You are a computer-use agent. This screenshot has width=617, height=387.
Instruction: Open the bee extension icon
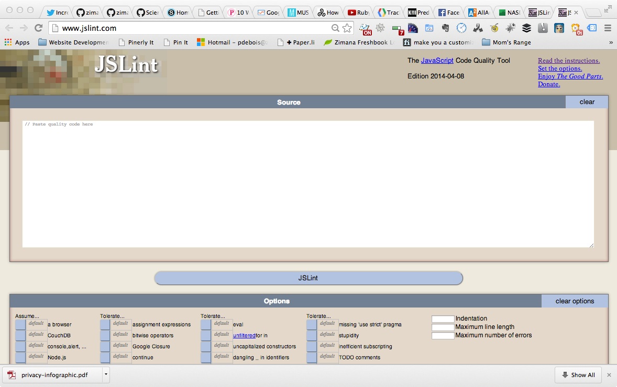pyautogui.click(x=494, y=28)
